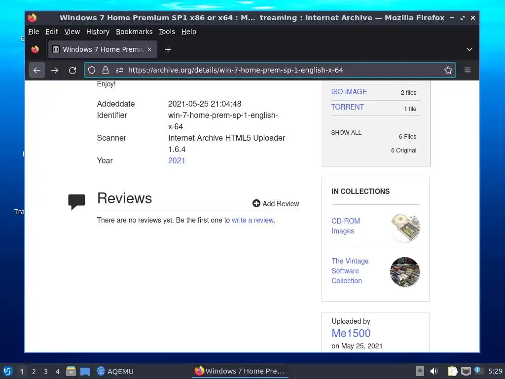Screen dimensions: 505x379
Task: Open Firefox View pinned icon in tab strip
Action: click(35, 49)
